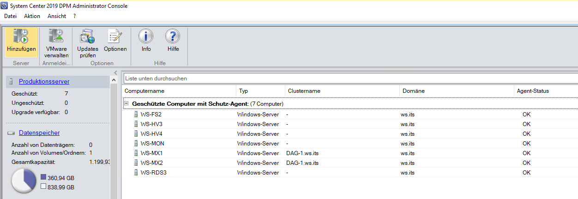Select the WS-MX2 row
Viewport: 578px width, 199px height.
pyautogui.click(x=350, y=163)
